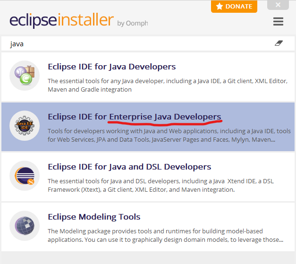Viewport: 296px width, 264px height.
Task: Select Eclipse Modeling Tools title
Action: click(x=94, y=217)
